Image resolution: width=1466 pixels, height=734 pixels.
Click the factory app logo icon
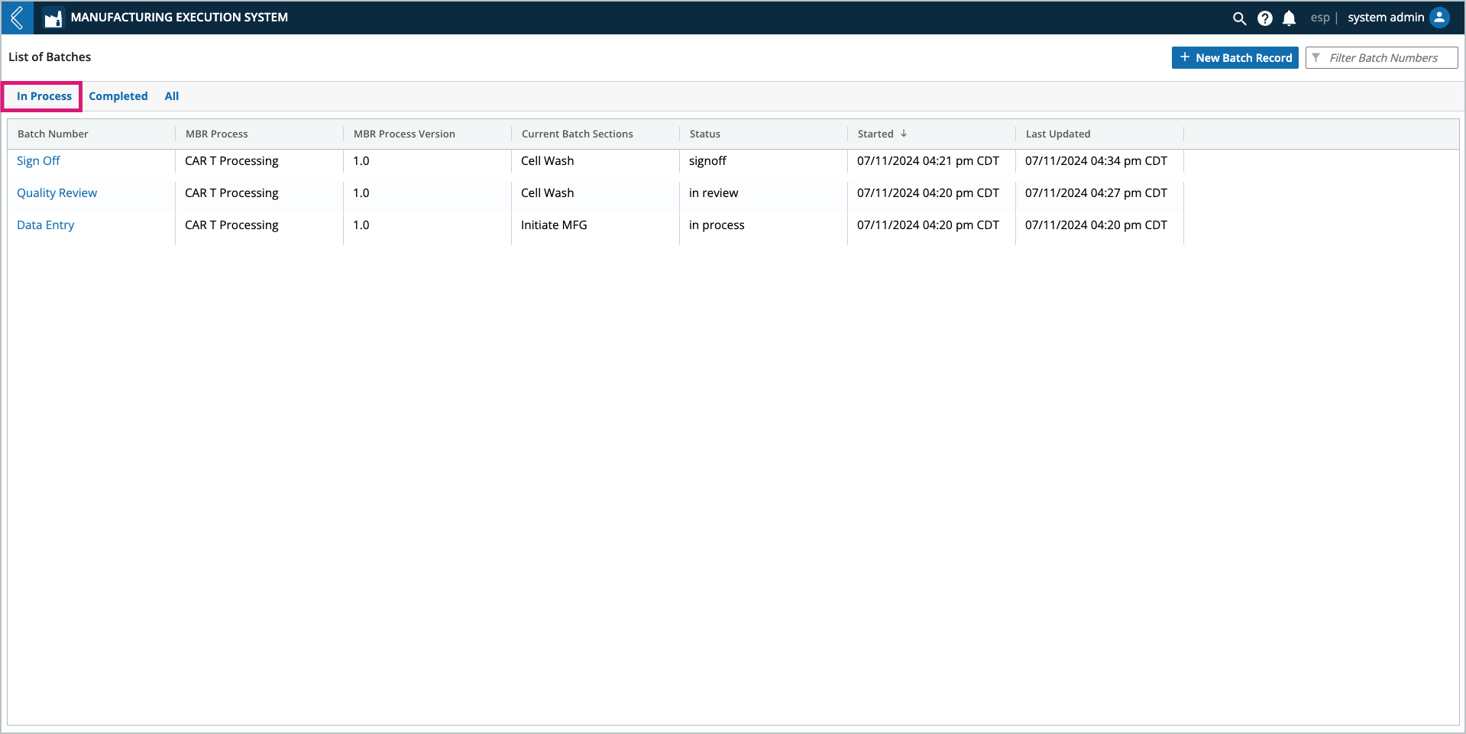(x=53, y=18)
